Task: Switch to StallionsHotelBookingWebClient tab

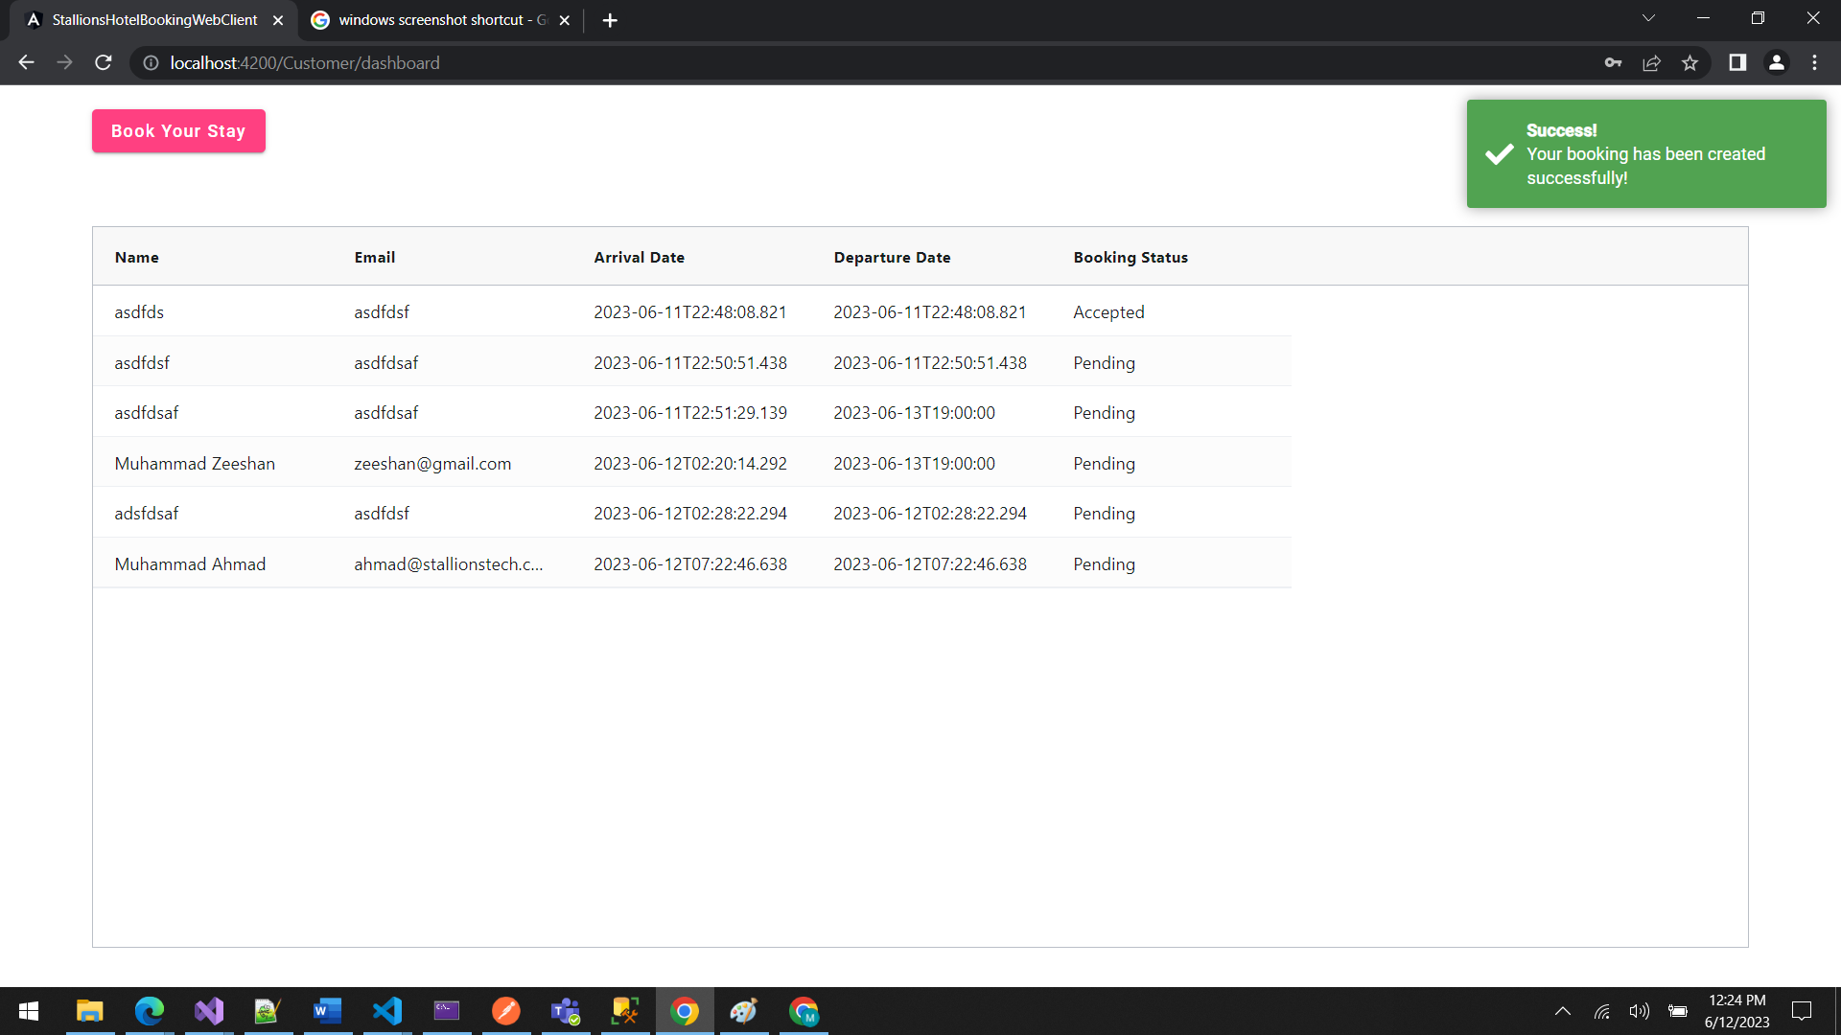Action: 153,20
